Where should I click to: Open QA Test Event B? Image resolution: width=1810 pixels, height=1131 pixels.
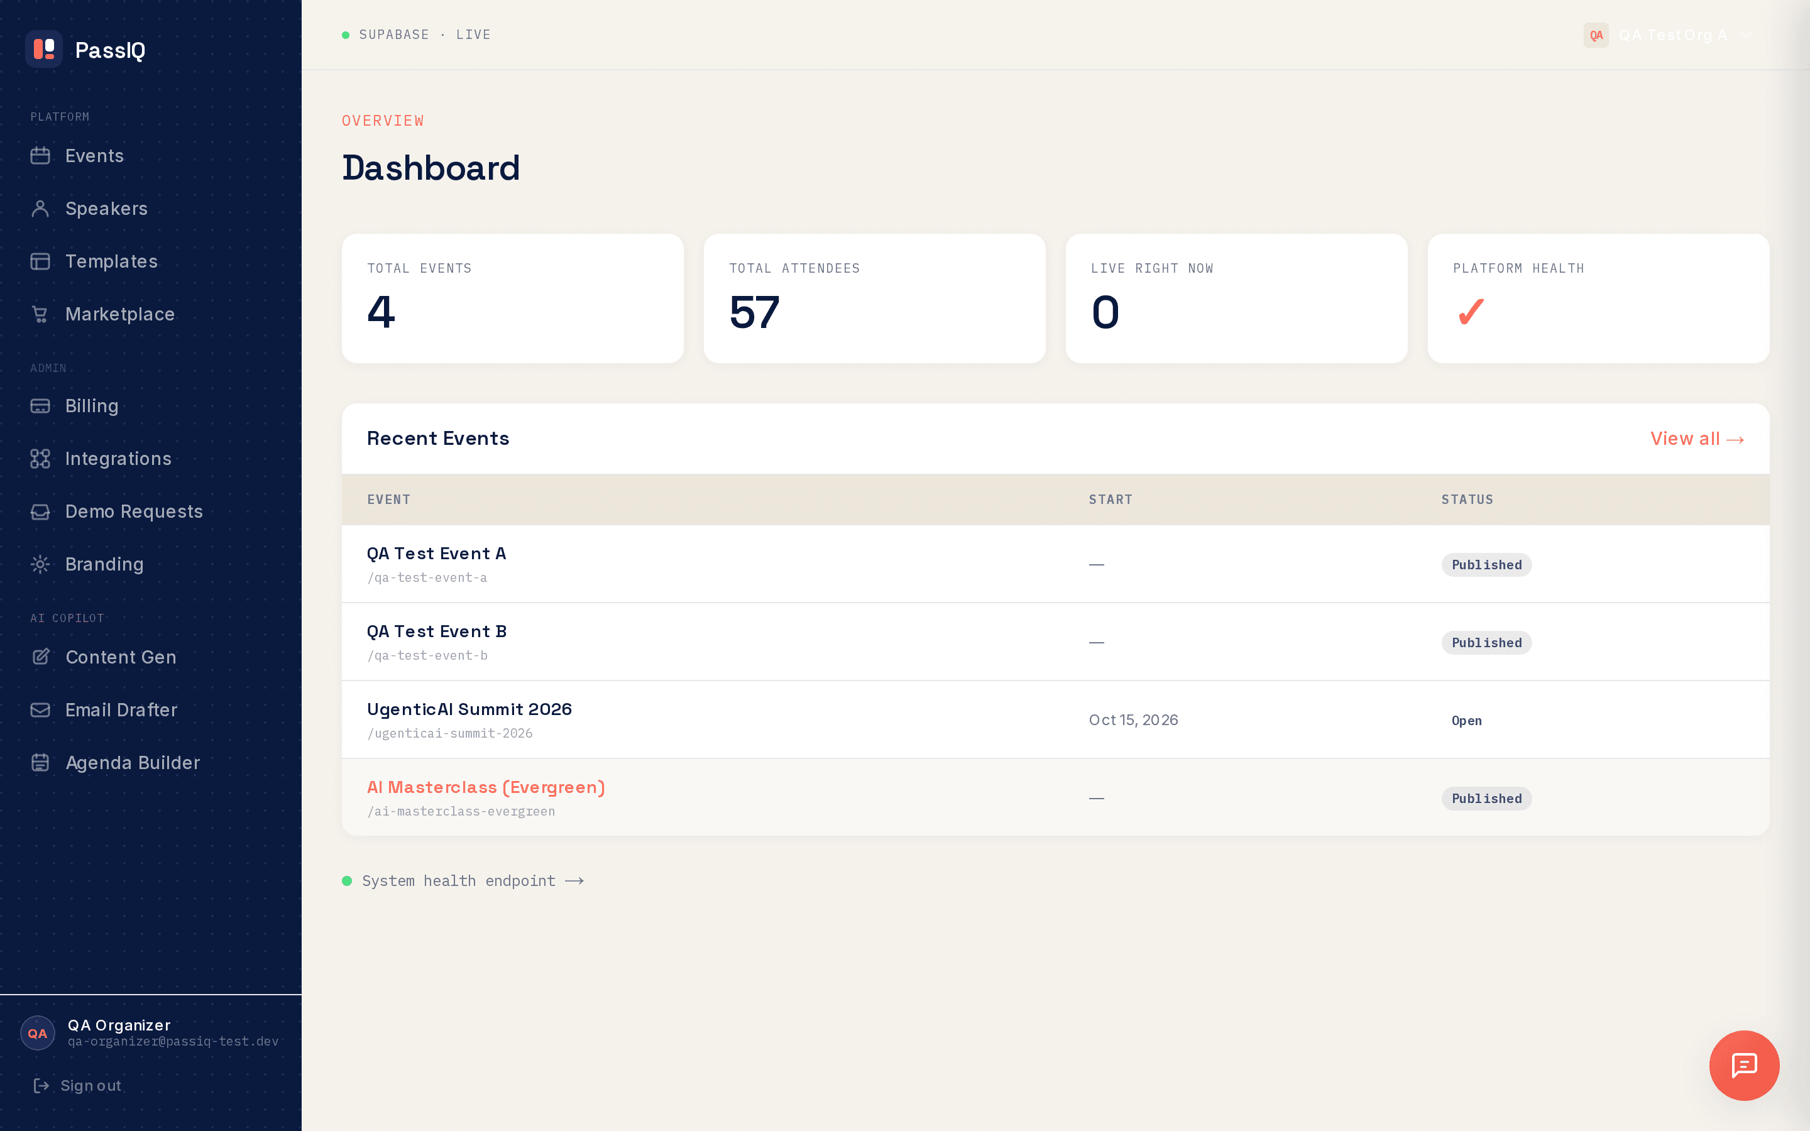[437, 631]
